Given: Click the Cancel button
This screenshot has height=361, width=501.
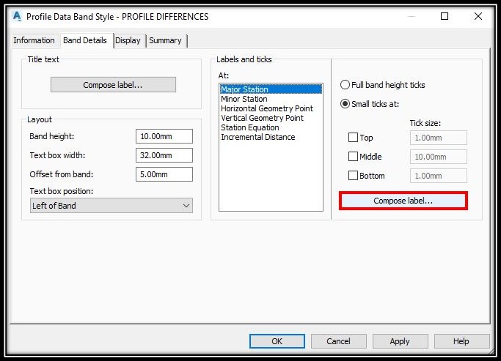Looking at the screenshot, I should click(339, 341).
